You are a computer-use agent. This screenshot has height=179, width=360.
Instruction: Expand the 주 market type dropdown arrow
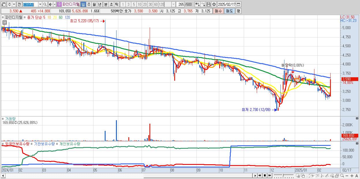[x=14, y=4]
